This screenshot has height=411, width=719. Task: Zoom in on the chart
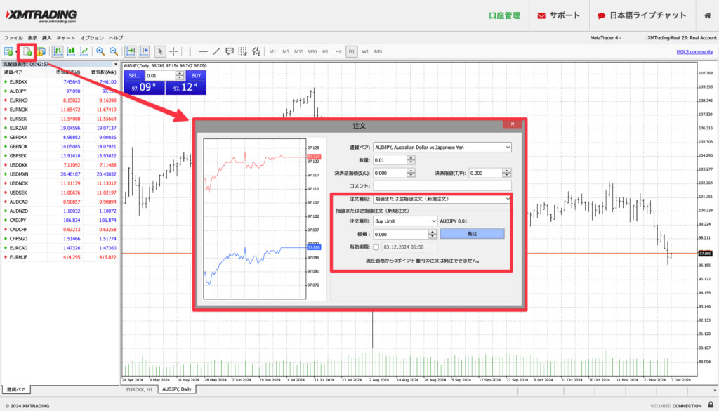(x=100, y=51)
